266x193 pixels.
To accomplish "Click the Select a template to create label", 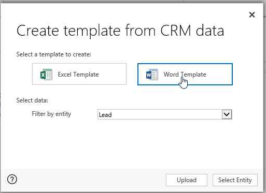I will click(x=53, y=54).
